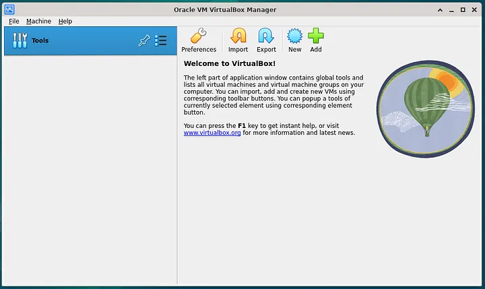Open the Tools list menu icon
The image size is (485, 289).
[x=160, y=40]
